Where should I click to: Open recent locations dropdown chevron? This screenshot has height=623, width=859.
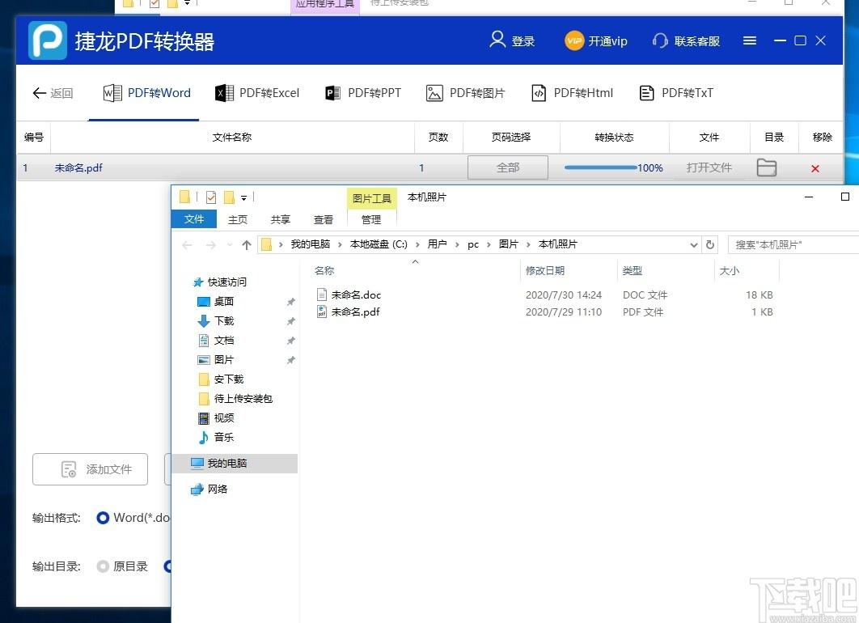click(230, 245)
